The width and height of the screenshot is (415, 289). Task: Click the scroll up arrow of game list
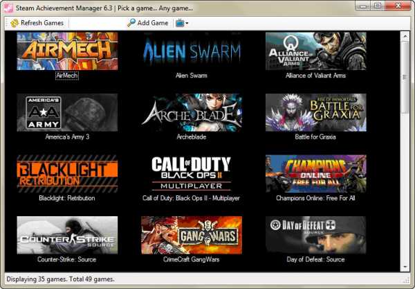405,36
